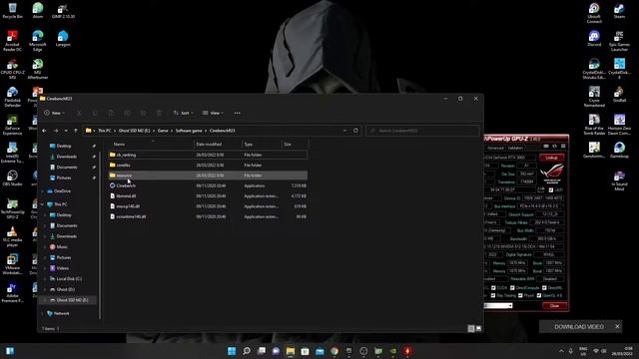Launch the Atom desktop shortcut
The image size is (639, 359).
point(38,11)
